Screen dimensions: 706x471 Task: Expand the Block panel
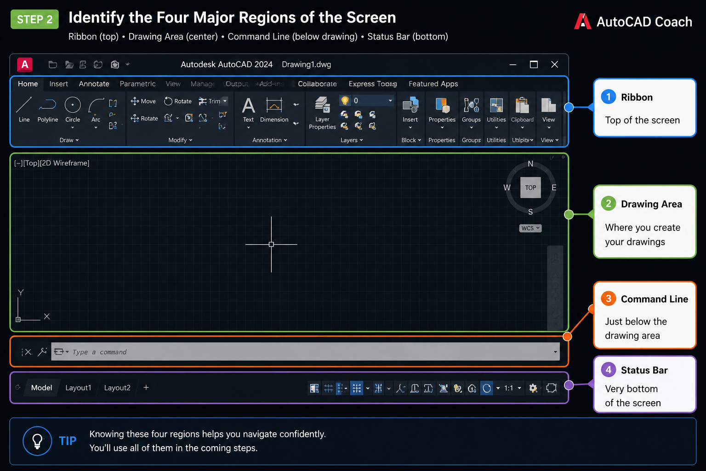pos(411,140)
